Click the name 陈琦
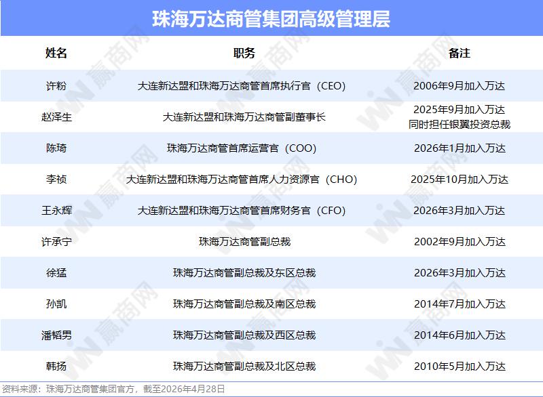This screenshot has height=397, width=543. coord(56,148)
